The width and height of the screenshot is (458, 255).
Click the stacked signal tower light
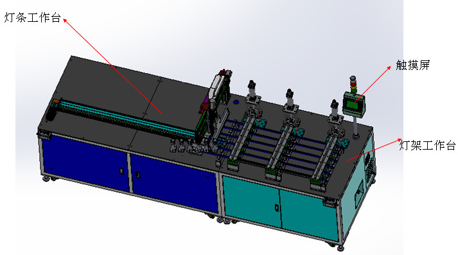click(353, 85)
